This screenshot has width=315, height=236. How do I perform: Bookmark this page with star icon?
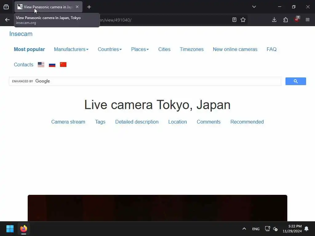point(243,20)
